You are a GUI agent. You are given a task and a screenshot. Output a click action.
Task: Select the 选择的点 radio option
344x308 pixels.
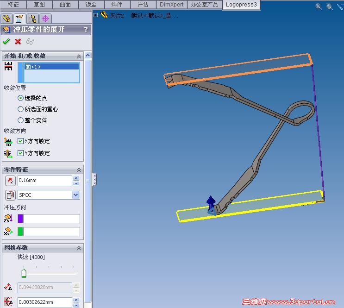[x=20, y=98]
